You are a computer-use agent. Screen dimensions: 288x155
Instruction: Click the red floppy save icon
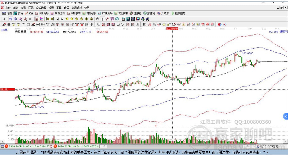tap(138, 19)
